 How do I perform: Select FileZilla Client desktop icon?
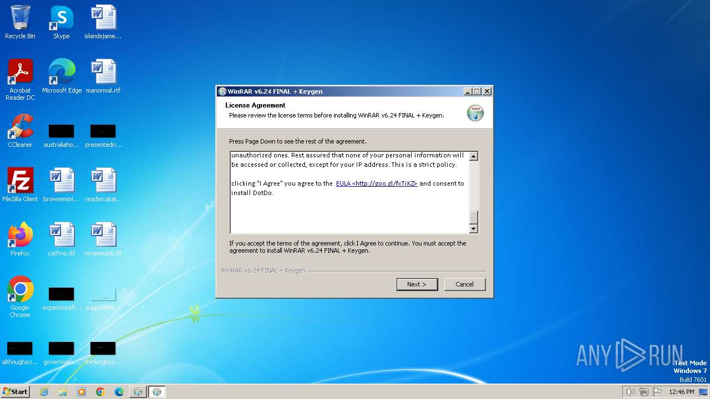(20, 185)
